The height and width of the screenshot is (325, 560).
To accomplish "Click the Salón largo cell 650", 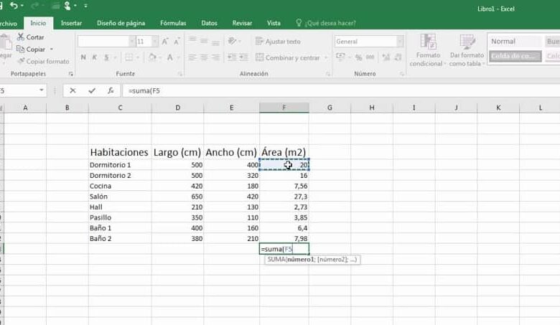I will tap(178, 197).
